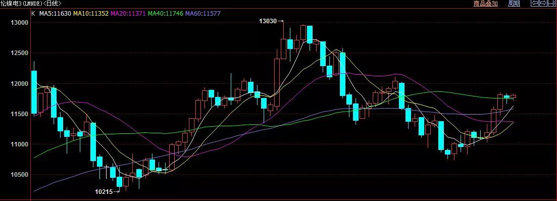Select the green MA40:11746 label
This screenshot has height=201, width=557.
point(166,14)
